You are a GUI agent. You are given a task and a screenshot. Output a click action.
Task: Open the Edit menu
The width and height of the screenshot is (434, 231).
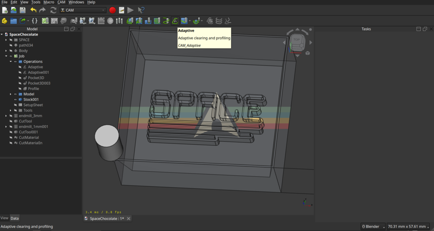click(x=14, y=2)
